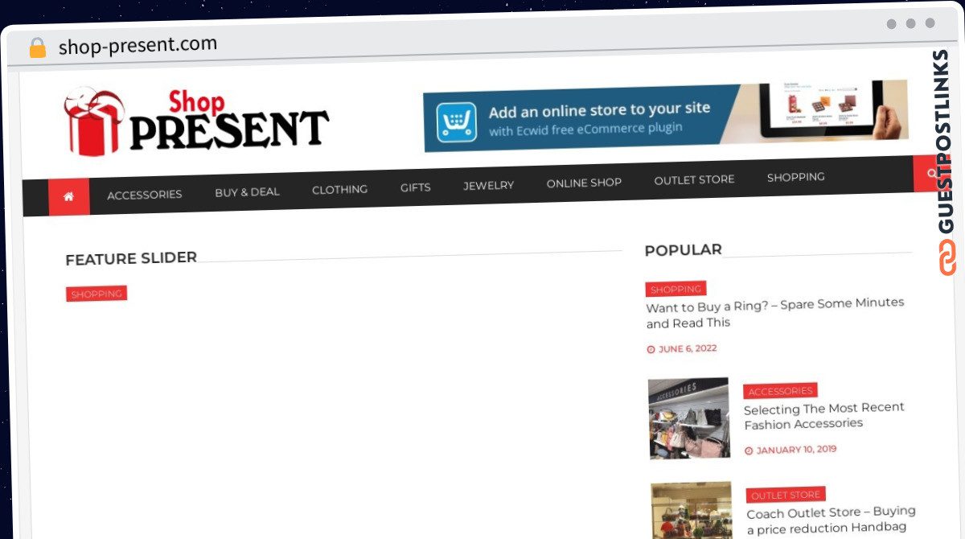Click the Popular heading text
Viewport: 965px width, 539px height.
tap(683, 250)
